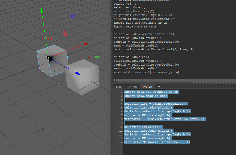
Task: Select the active second Python tab
Action: (147, 86)
